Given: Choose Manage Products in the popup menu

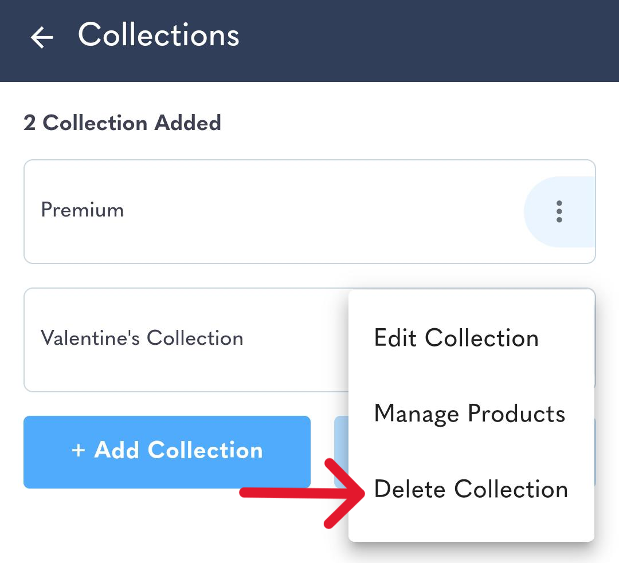Looking at the screenshot, I should 469,414.
